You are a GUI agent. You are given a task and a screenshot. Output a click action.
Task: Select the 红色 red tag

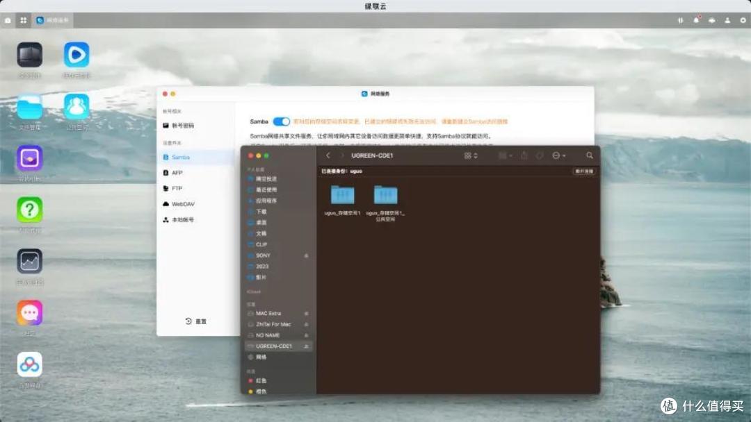[279, 381]
